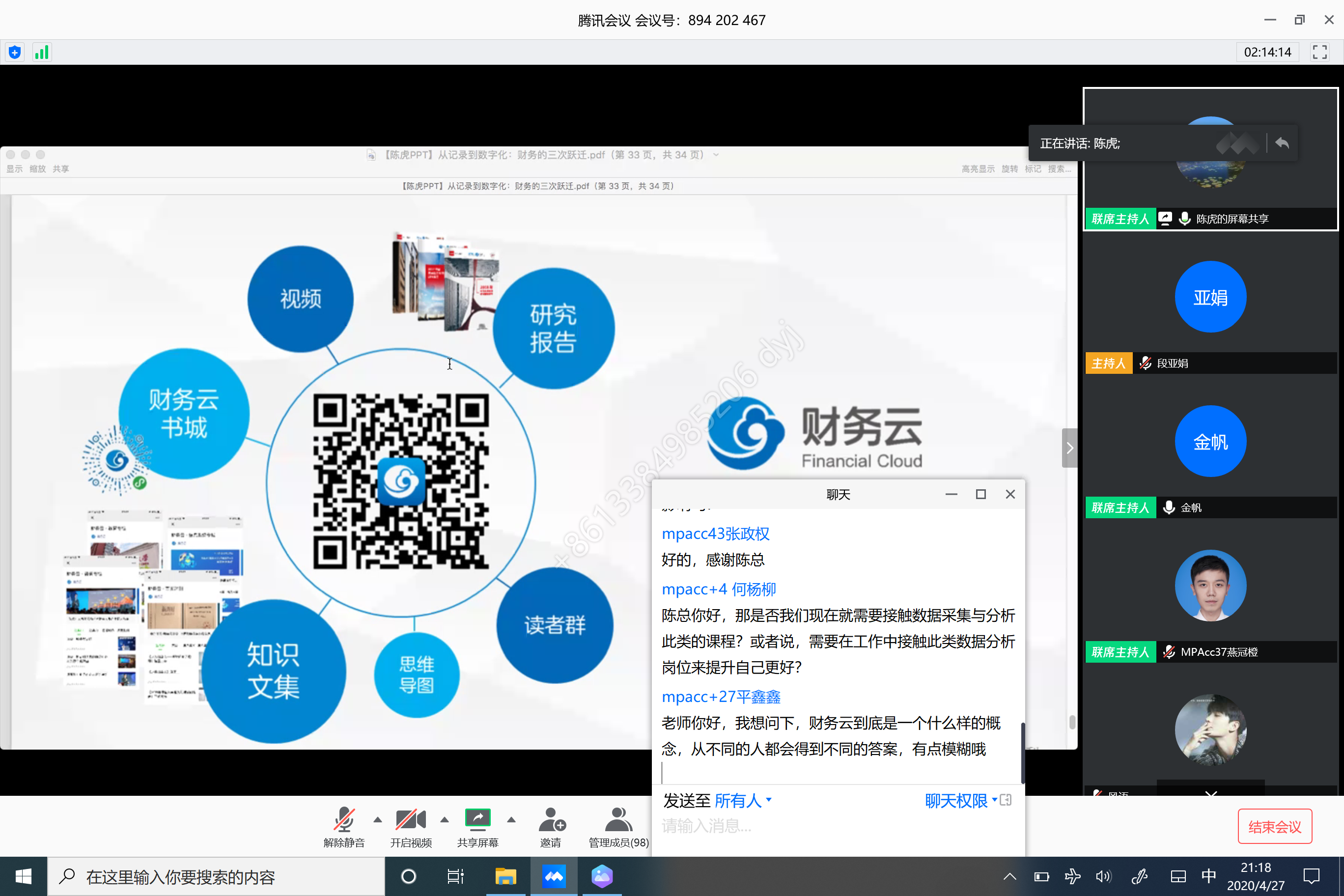Image resolution: width=1344 pixels, height=896 pixels.
Task: Click the blue security shield icon
Action: pyautogui.click(x=15, y=53)
